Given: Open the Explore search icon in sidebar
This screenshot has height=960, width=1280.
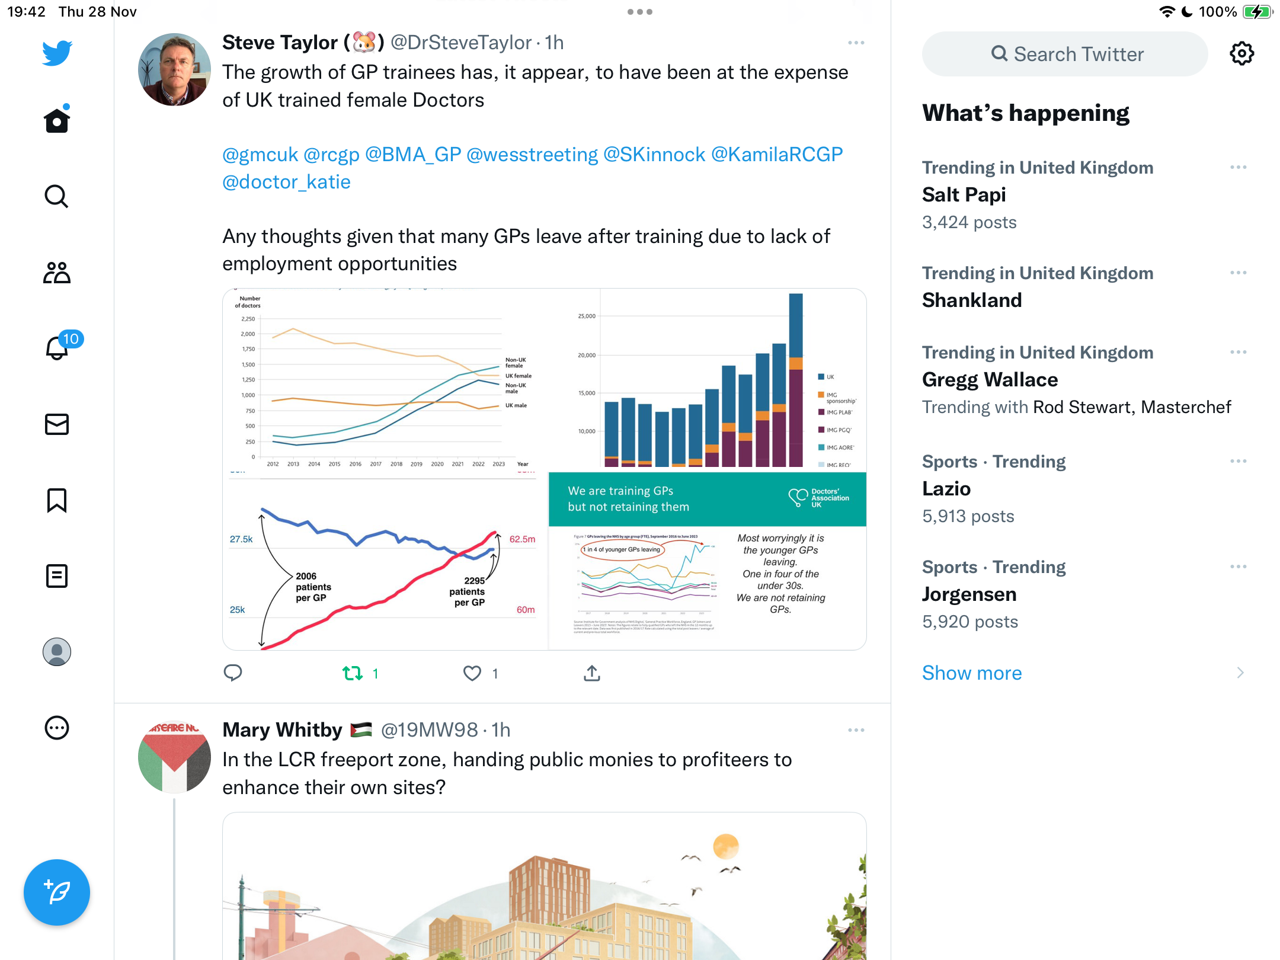Looking at the screenshot, I should tap(57, 196).
